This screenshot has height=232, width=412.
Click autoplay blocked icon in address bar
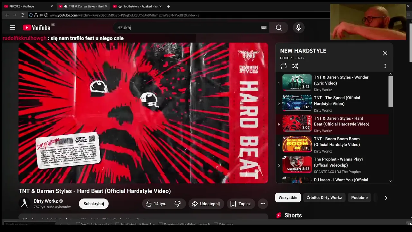[x=46, y=15]
